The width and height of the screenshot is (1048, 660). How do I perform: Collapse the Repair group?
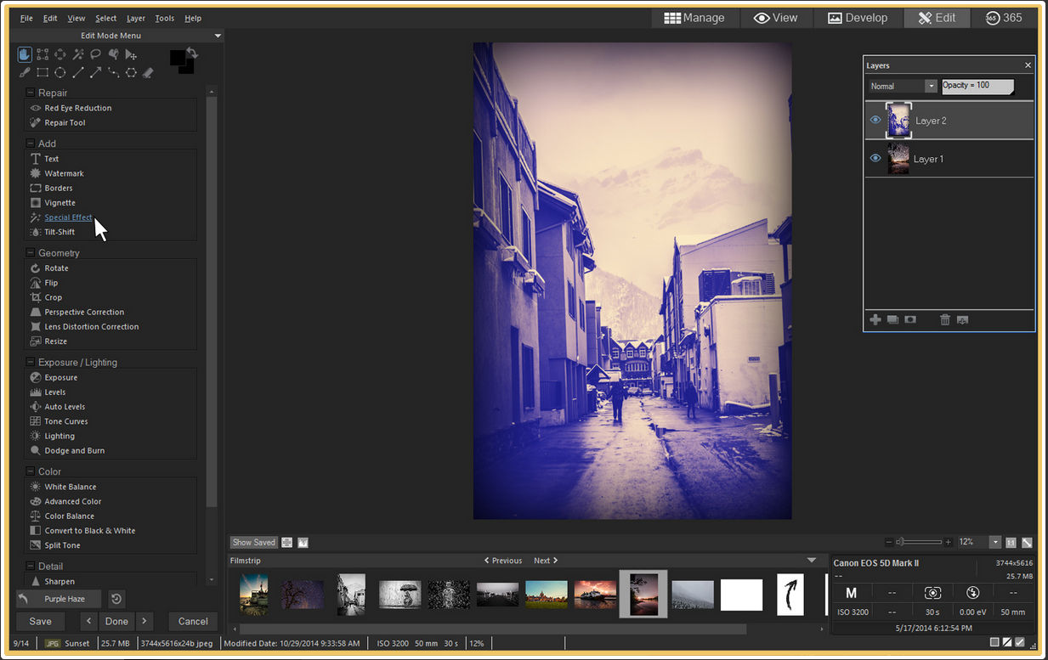tap(31, 93)
